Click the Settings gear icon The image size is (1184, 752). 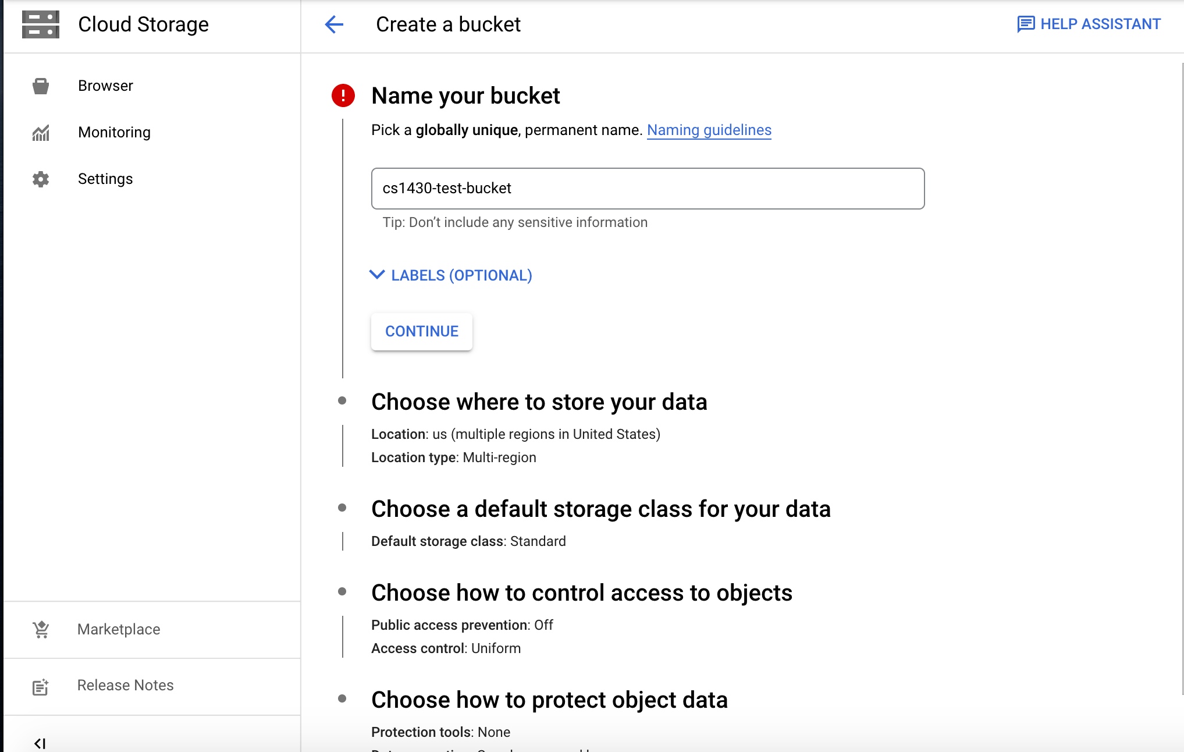click(x=40, y=179)
